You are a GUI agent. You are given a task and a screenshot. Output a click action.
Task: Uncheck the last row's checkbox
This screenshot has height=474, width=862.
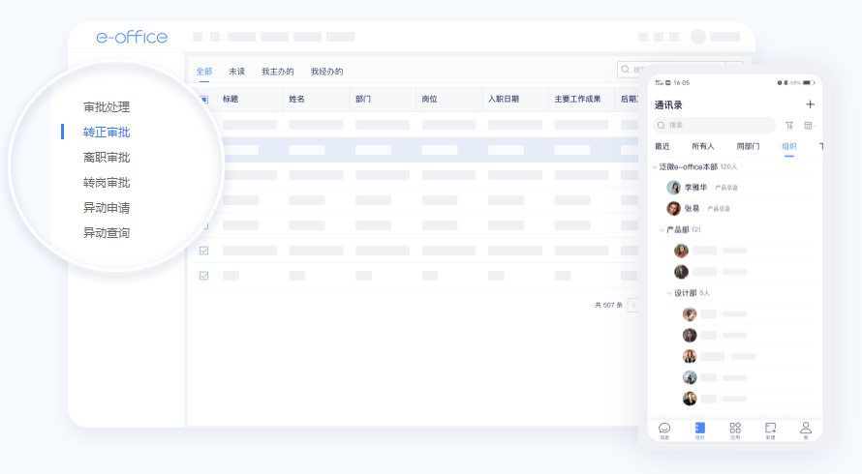pyautogui.click(x=203, y=276)
